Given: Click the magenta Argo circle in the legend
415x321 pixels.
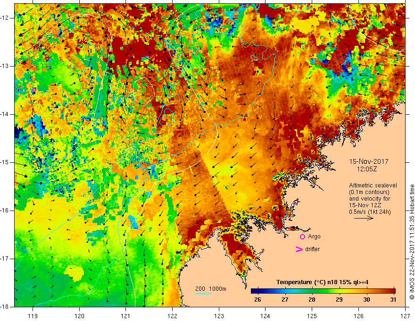Looking at the screenshot, I should click(x=302, y=237).
